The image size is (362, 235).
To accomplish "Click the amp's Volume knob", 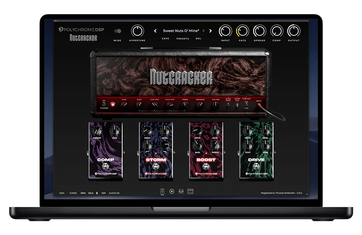I will 215,105.
